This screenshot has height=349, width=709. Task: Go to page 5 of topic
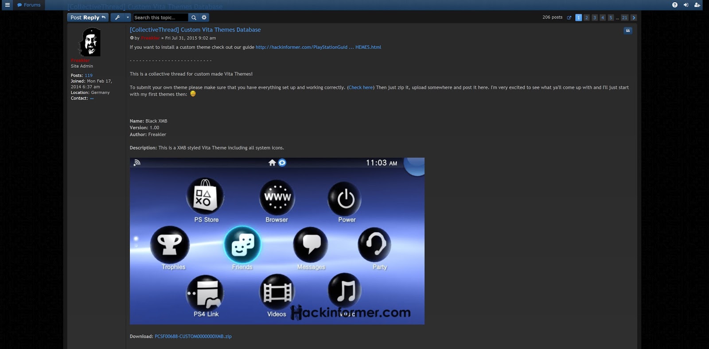(x=611, y=18)
